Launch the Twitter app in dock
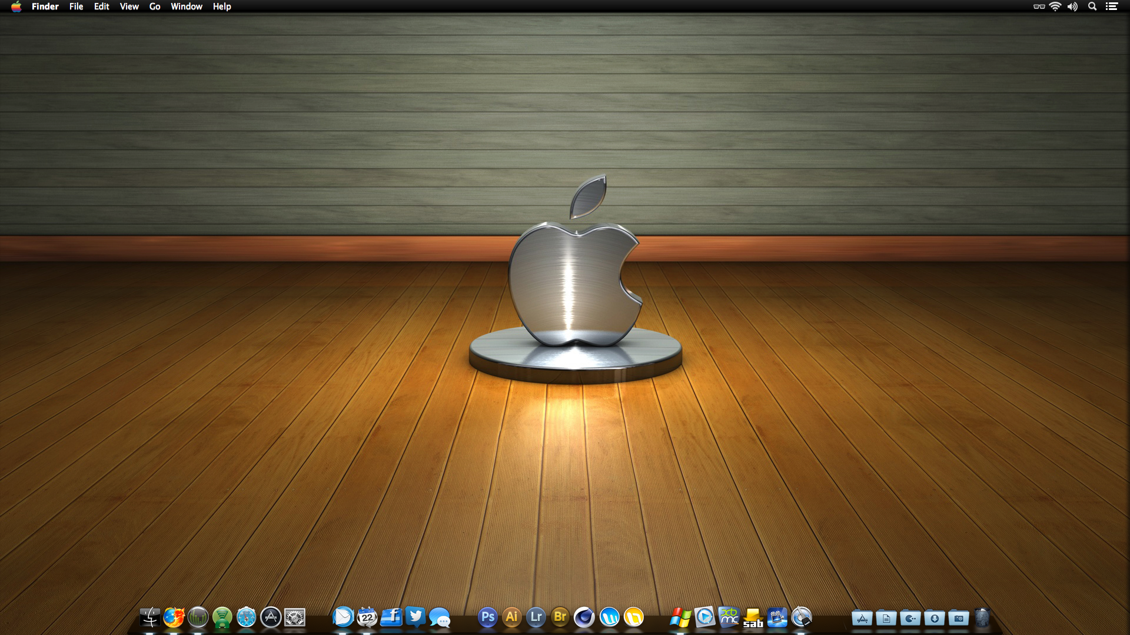The image size is (1130, 635). click(x=416, y=617)
